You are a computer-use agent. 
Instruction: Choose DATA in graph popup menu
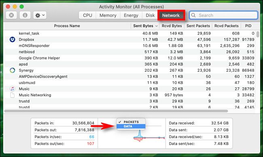click(x=131, y=126)
